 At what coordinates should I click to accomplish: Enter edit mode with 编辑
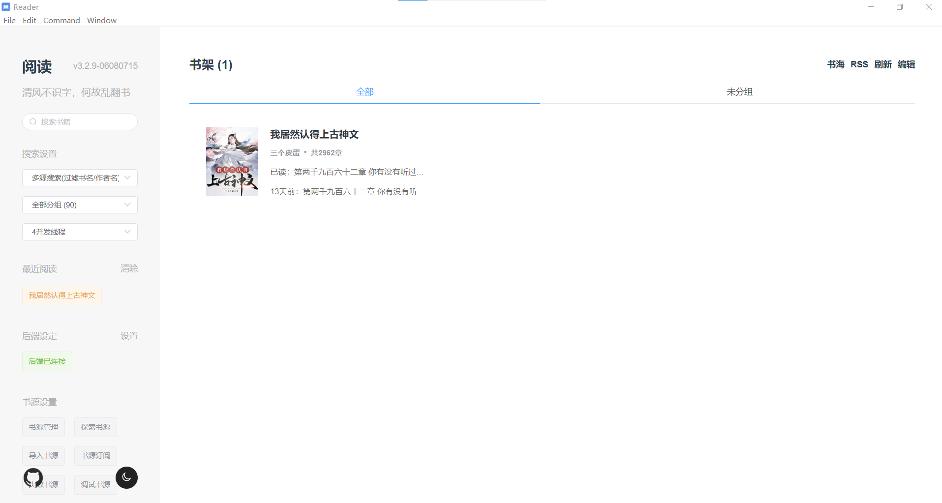906,64
